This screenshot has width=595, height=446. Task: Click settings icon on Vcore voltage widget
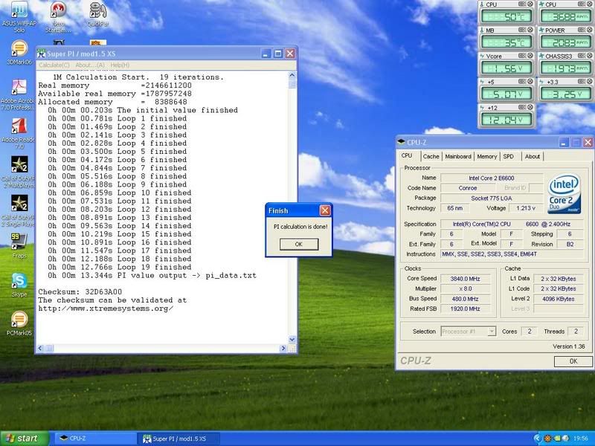pyautogui.click(x=523, y=56)
